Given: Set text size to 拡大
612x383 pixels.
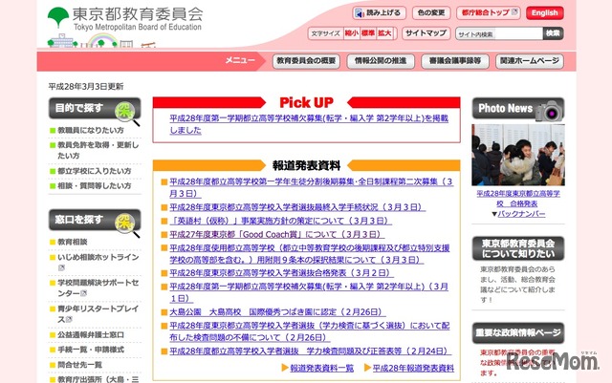Looking at the screenshot, I should tap(384, 33).
